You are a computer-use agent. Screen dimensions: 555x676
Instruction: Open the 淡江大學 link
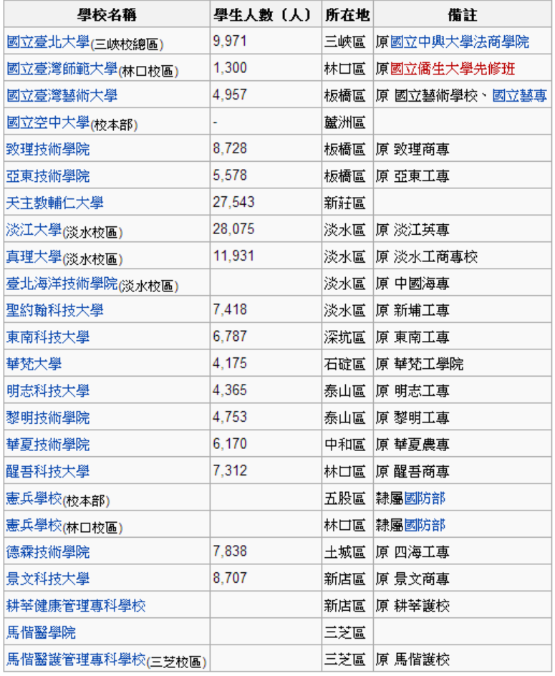click(x=34, y=230)
